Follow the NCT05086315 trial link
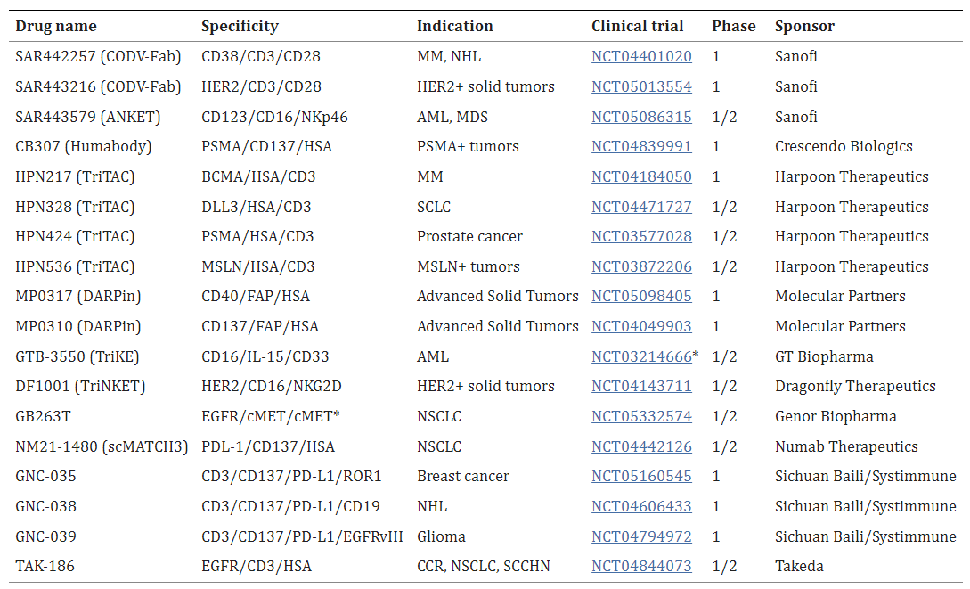Image resolution: width=970 pixels, height=589 pixels. tap(641, 117)
